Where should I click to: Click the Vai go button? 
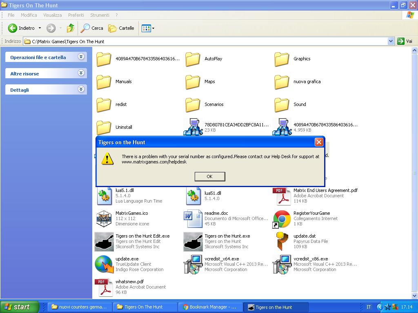(x=405, y=41)
